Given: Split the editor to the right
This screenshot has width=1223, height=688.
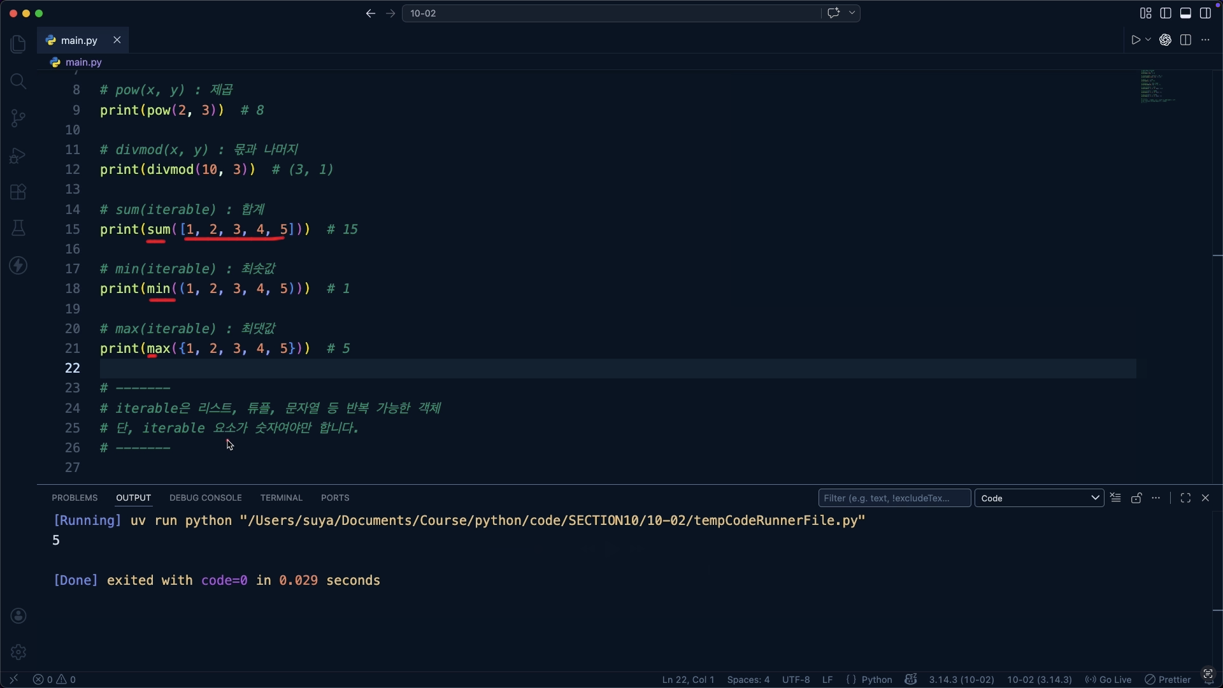Looking at the screenshot, I should tap(1185, 40).
